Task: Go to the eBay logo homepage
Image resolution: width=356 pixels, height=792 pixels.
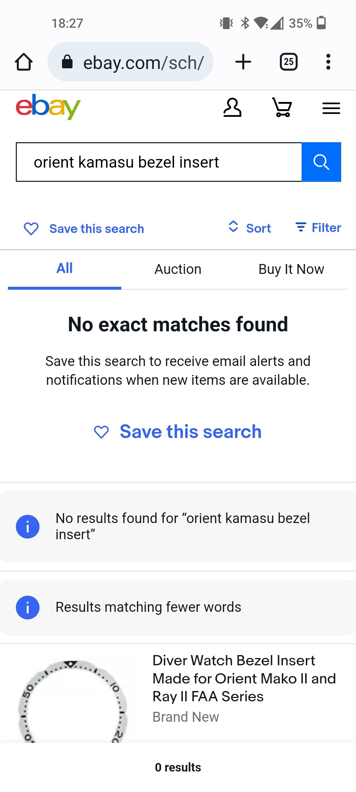Action: (48, 107)
